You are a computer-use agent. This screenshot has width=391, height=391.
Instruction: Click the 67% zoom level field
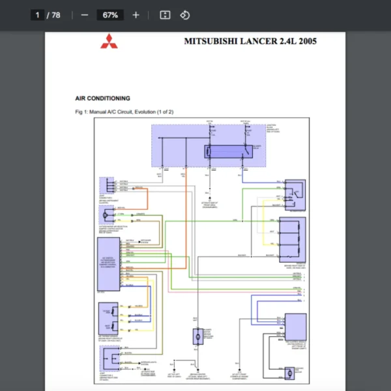[108, 14]
